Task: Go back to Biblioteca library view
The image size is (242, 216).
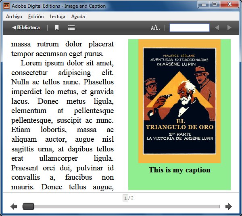Action: [x=26, y=28]
